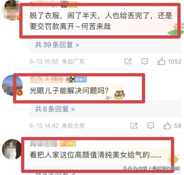
Task: Reply to the Guangdong comment via bubble icon
Action: pos(144,61)
